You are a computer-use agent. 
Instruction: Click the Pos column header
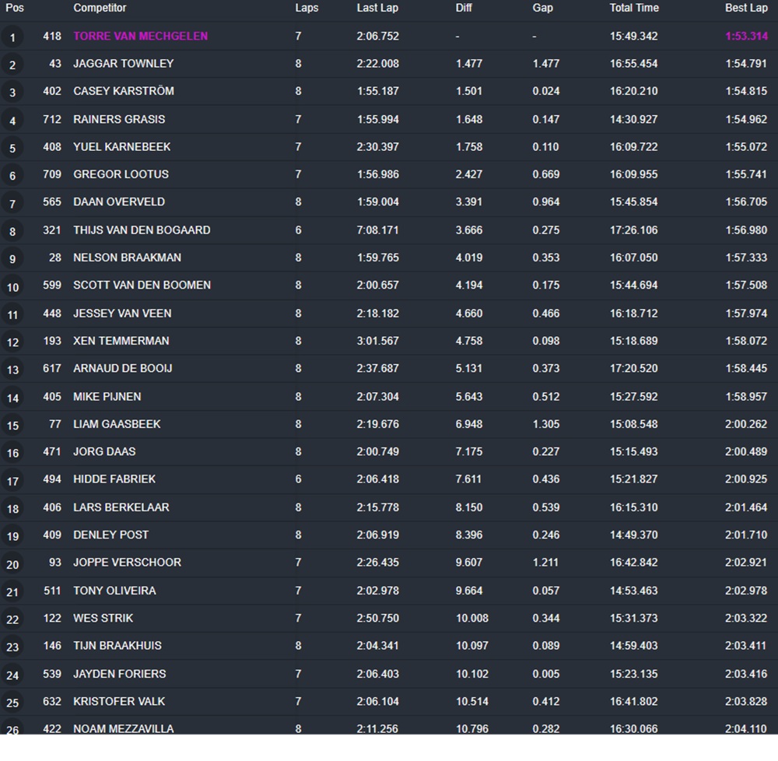click(14, 8)
